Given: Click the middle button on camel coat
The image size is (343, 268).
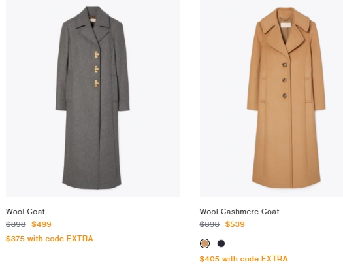Looking at the screenshot, I should tap(285, 80).
